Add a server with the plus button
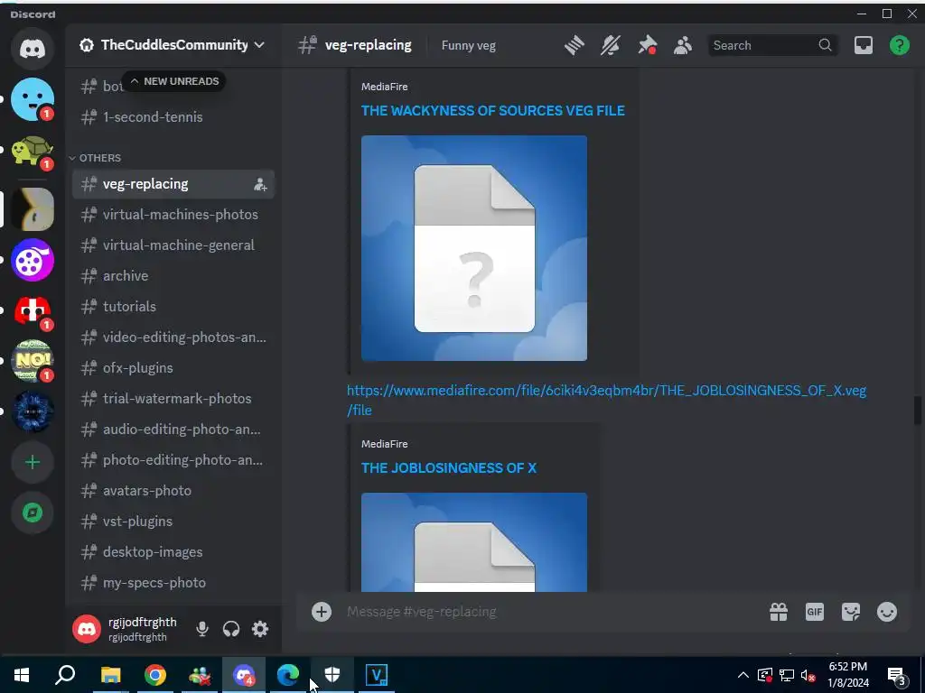925x693 pixels. pyautogui.click(x=33, y=462)
